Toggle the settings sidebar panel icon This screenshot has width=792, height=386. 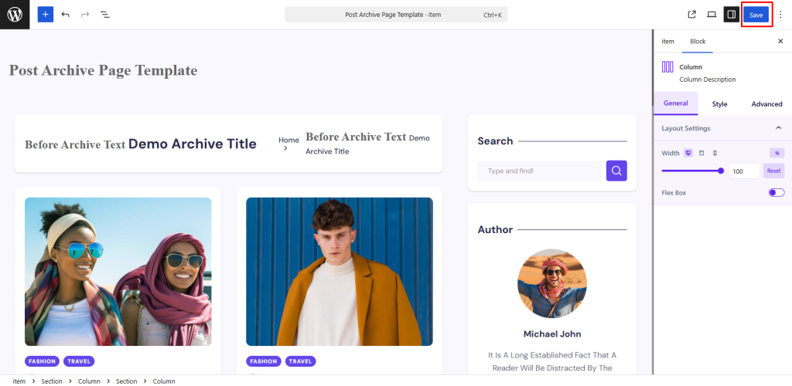click(x=732, y=15)
